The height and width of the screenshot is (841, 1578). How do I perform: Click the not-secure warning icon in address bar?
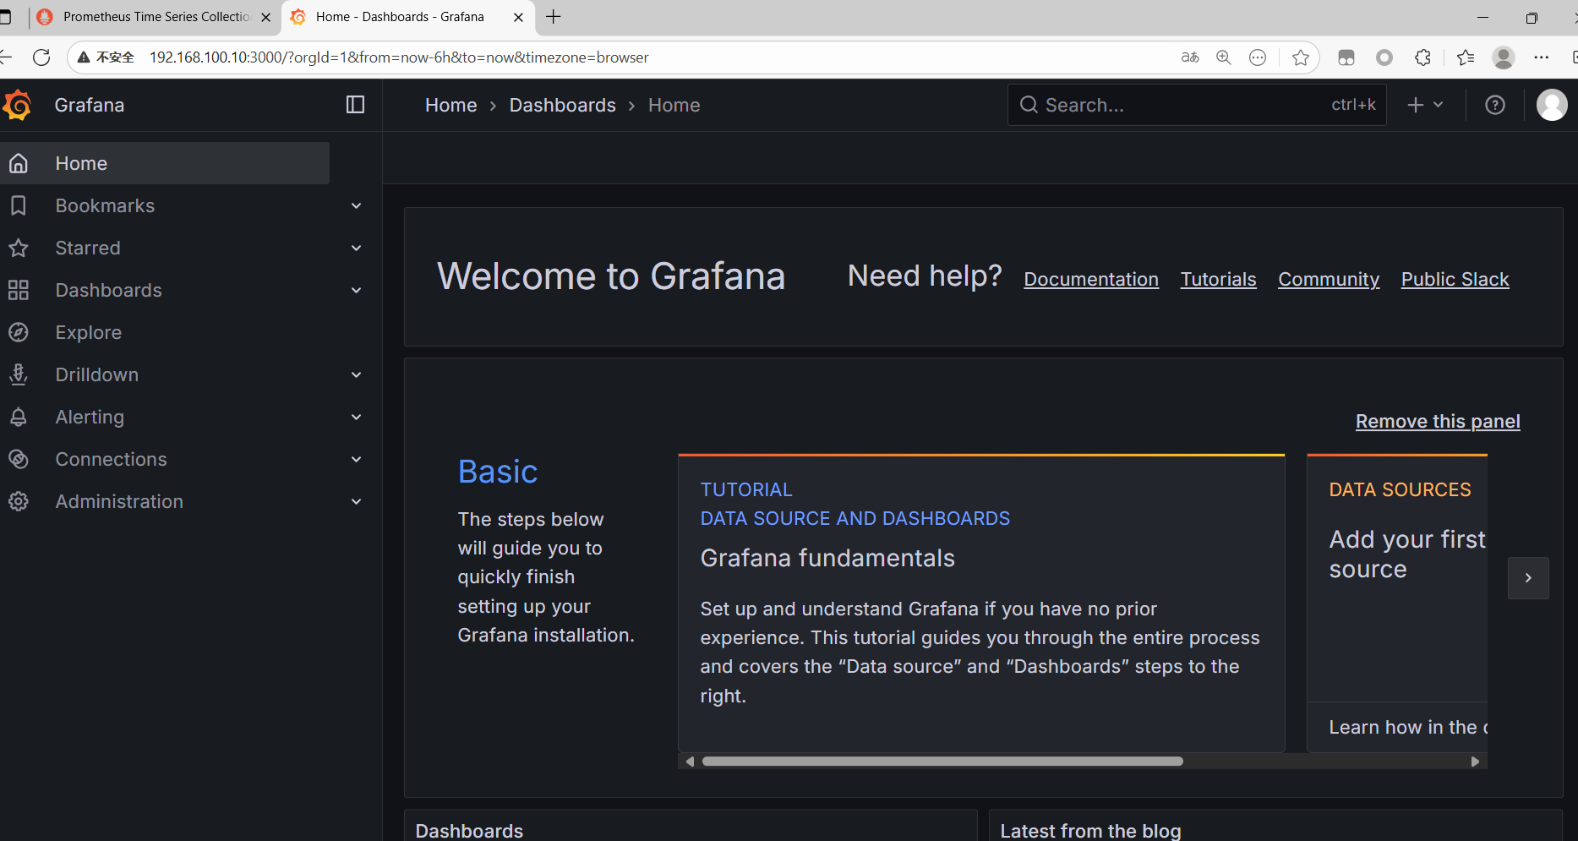[84, 57]
